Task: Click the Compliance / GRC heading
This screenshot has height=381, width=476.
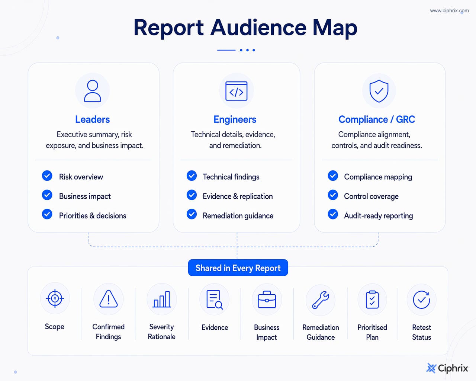Action: 377,119
